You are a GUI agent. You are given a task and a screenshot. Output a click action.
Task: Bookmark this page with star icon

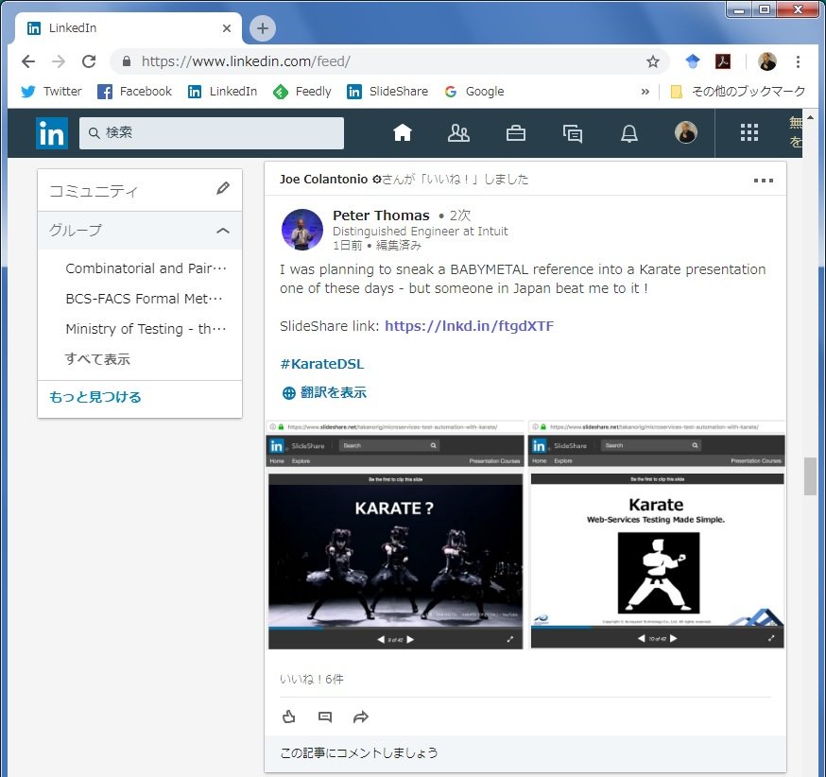click(x=653, y=61)
